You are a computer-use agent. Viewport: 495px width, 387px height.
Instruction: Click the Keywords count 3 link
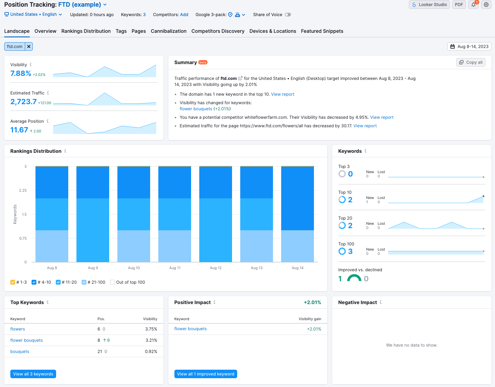click(x=144, y=15)
